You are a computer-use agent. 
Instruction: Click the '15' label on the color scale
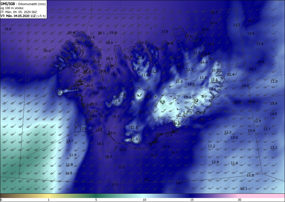coord(192,200)
